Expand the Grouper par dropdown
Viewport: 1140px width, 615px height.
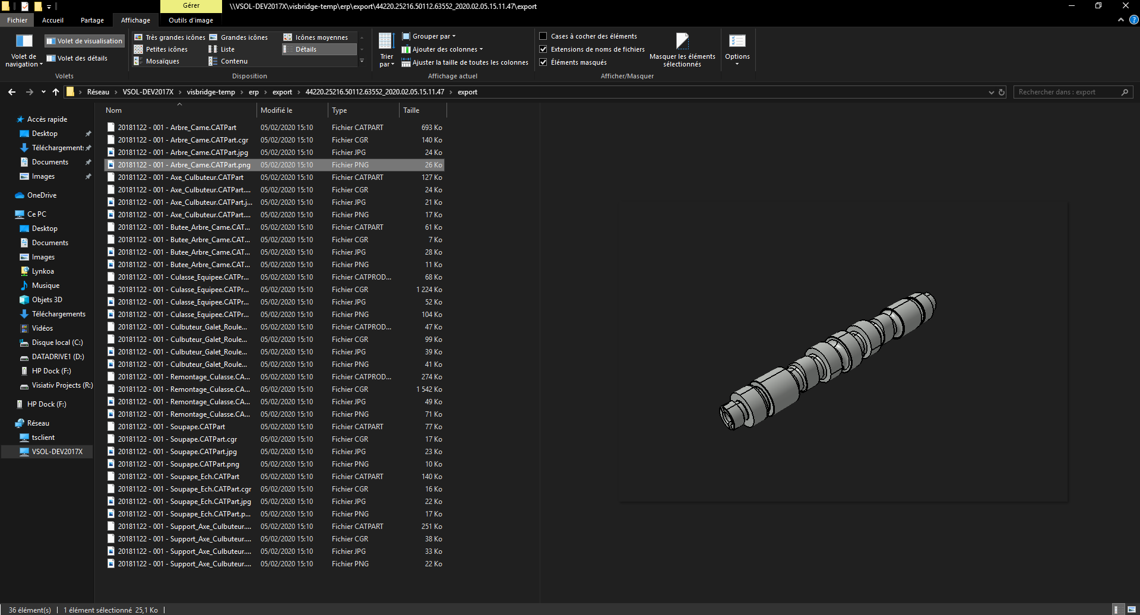click(430, 36)
